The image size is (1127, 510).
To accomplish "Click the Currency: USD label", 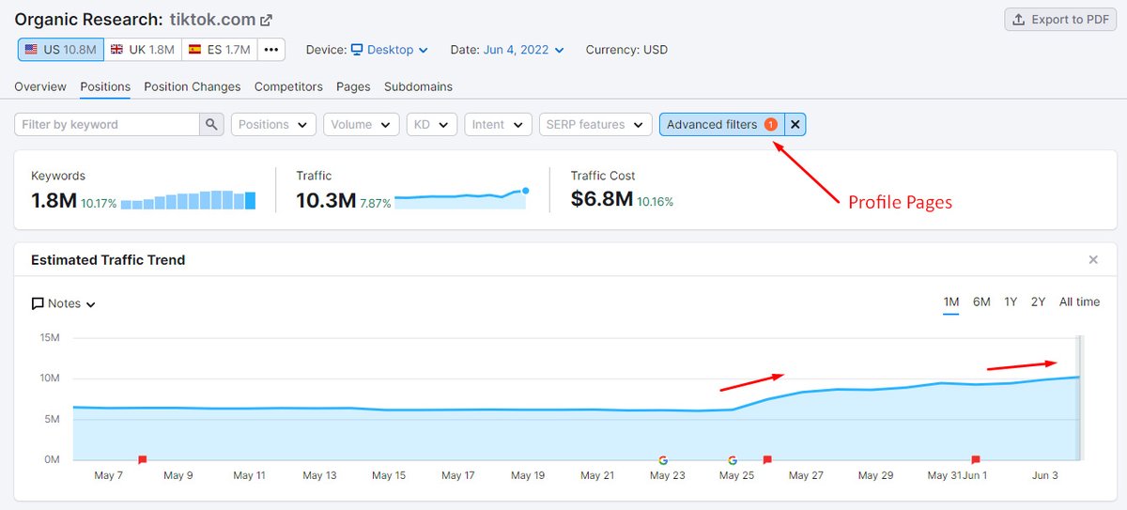I will 626,50.
